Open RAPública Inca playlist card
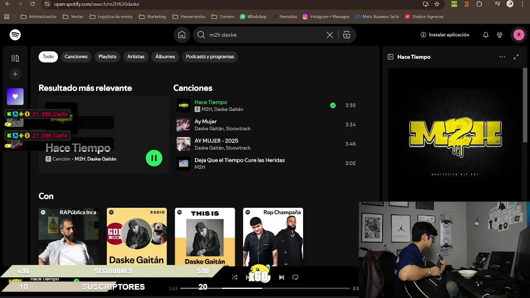This screenshot has height=298, width=530. click(x=69, y=237)
